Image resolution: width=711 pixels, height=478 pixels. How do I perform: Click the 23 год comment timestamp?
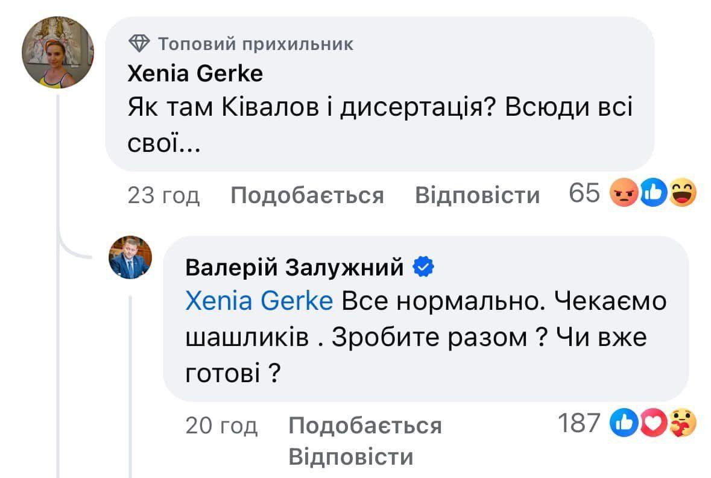coord(163,195)
